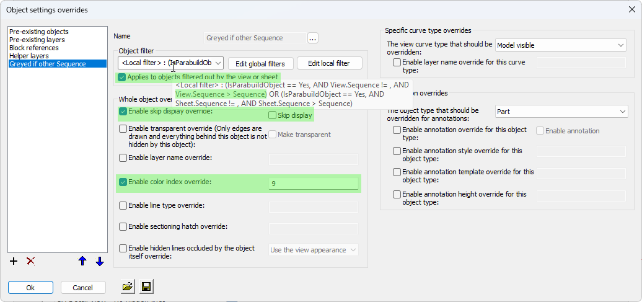Check Enable sectioning hatch override
Viewport: 642px width, 302px height.
coord(123,227)
